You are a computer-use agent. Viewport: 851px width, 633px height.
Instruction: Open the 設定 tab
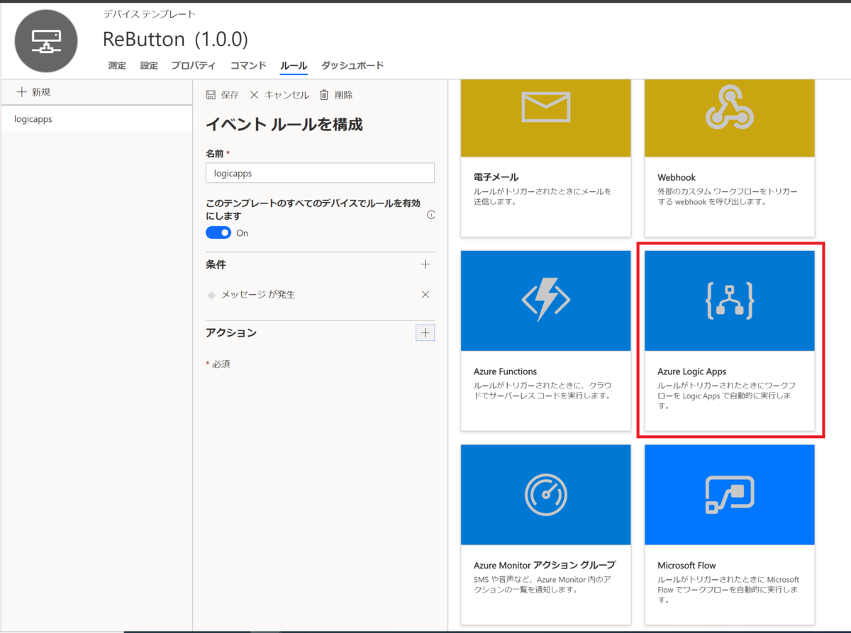(x=149, y=66)
